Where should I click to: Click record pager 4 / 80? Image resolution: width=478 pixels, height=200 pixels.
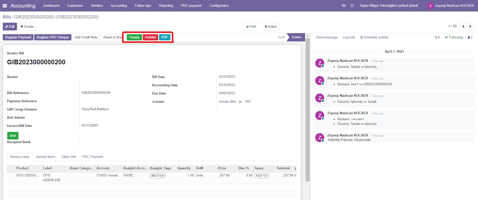[x=452, y=26]
